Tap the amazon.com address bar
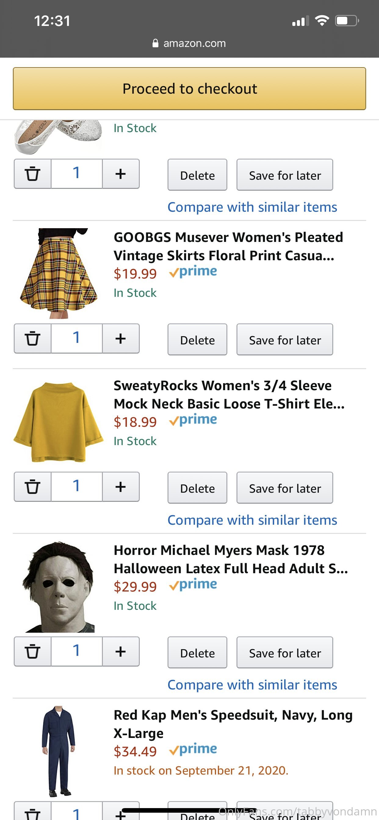This screenshot has height=820, width=379. [x=189, y=43]
